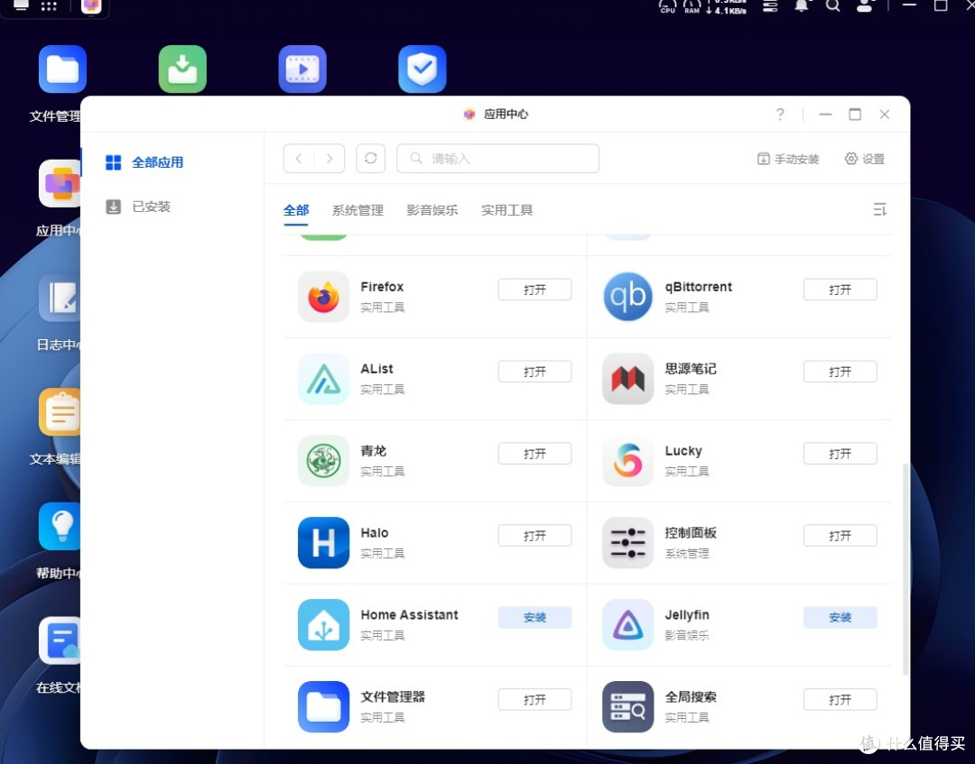Switch to the 系统管理 tab

[x=357, y=210]
